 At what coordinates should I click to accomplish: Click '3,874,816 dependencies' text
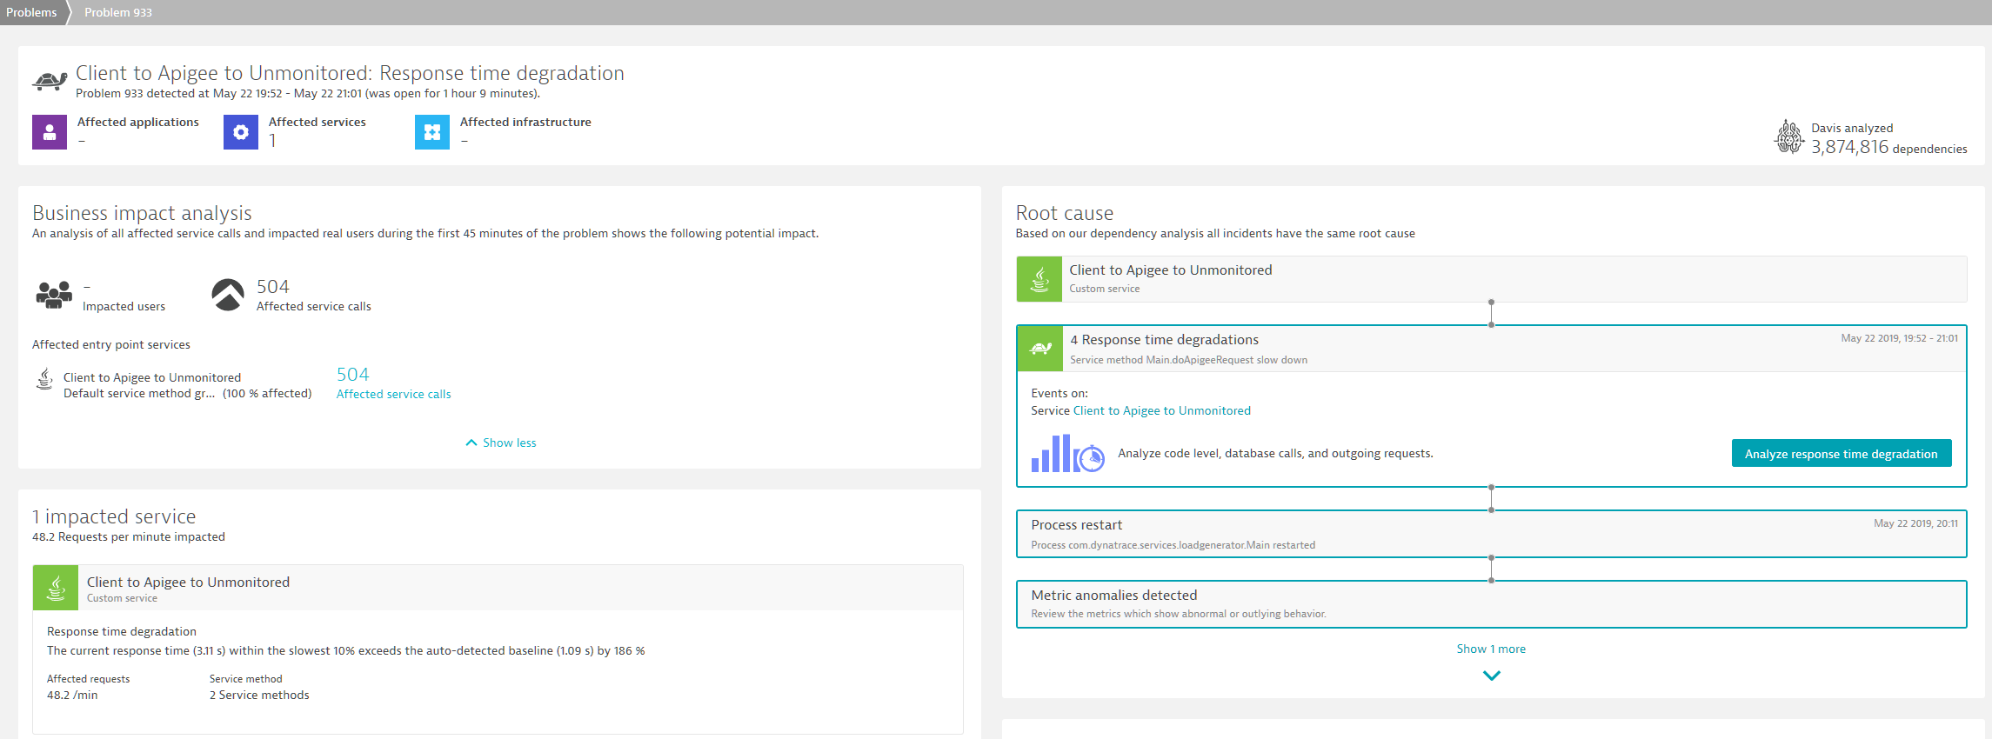pos(1889,147)
